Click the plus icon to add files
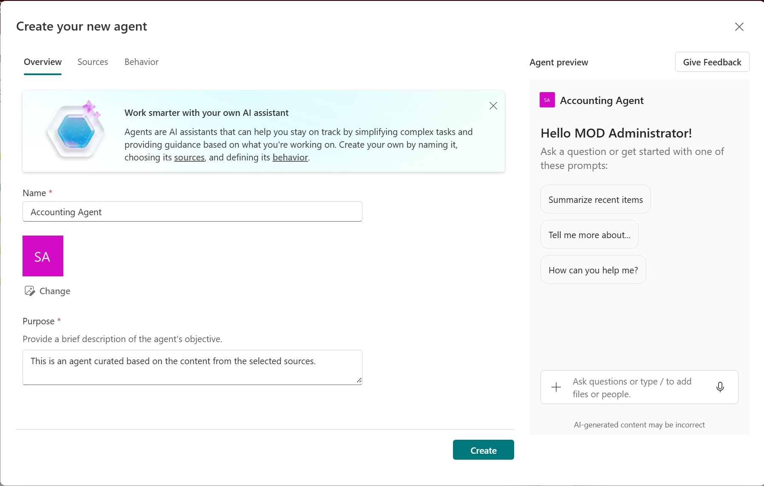The width and height of the screenshot is (764, 486). click(555, 387)
